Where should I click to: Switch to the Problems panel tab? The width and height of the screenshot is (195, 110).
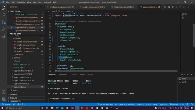click(63, 75)
